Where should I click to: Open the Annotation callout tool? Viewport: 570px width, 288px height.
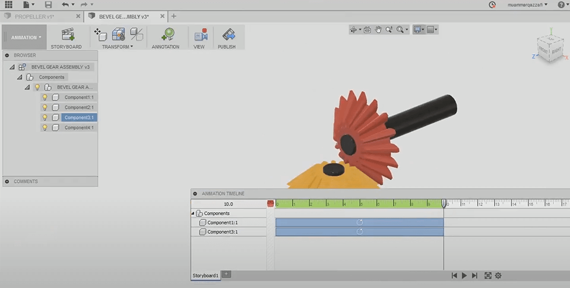(167, 34)
